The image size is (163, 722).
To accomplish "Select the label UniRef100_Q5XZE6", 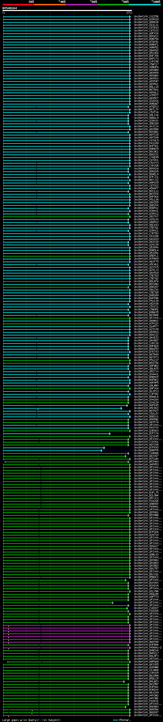I will (146, 53).
